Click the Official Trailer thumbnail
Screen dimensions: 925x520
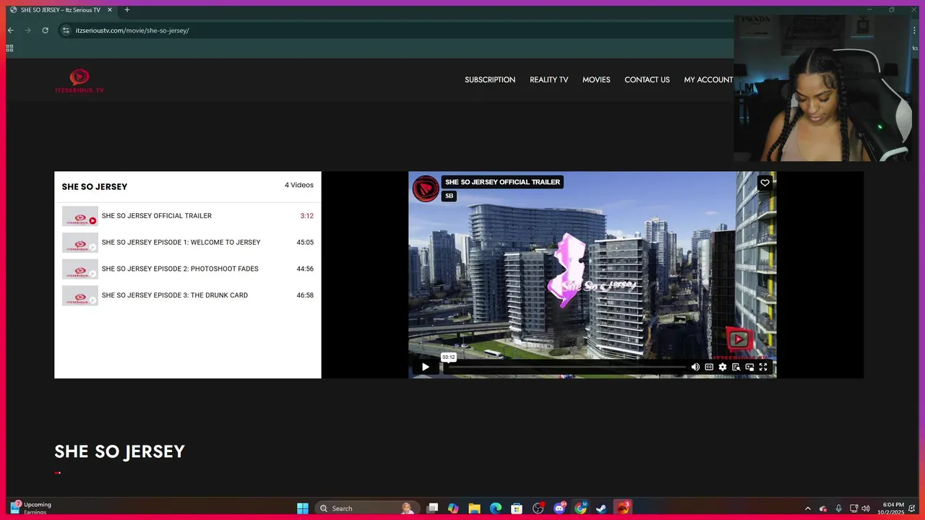pos(79,216)
